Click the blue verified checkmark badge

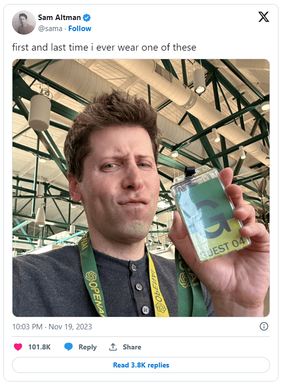(x=86, y=18)
